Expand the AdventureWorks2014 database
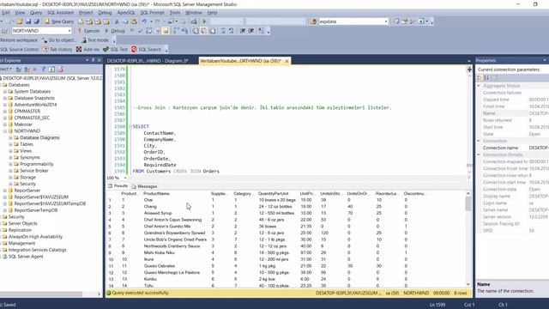The width and height of the screenshot is (549, 309). point(5,105)
